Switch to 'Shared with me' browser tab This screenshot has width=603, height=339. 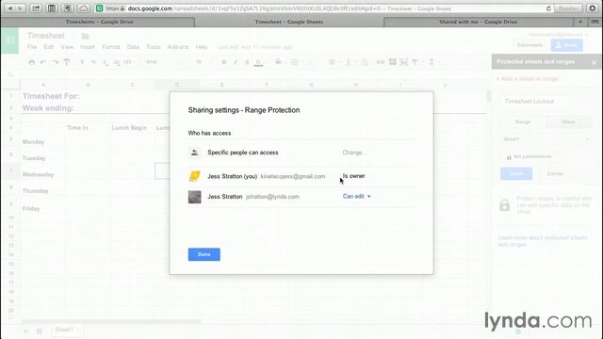tap(478, 22)
